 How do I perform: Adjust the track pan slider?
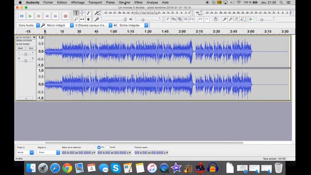(x=26, y=61)
